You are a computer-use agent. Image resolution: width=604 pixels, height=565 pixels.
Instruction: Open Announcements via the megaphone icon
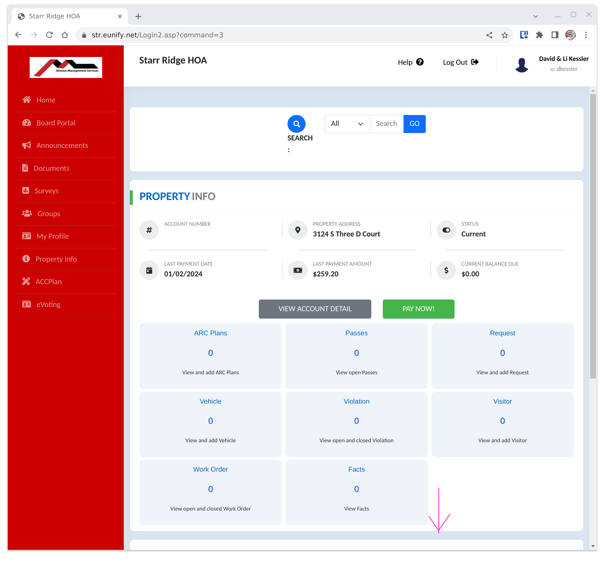27,145
